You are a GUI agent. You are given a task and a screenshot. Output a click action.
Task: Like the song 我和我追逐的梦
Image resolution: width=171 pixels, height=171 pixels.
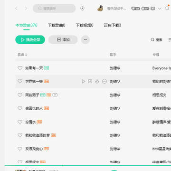click(x=20, y=135)
